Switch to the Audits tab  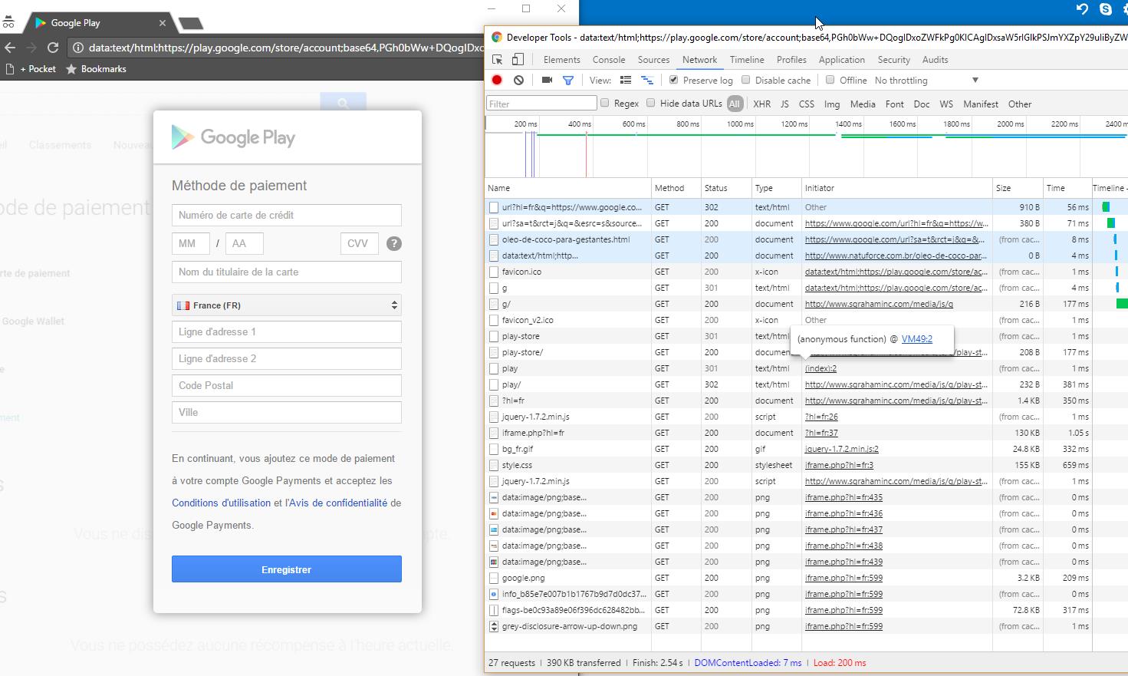tap(935, 59)
